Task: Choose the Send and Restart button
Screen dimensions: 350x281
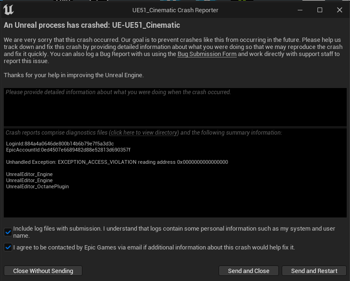Action: coord(314,271)
